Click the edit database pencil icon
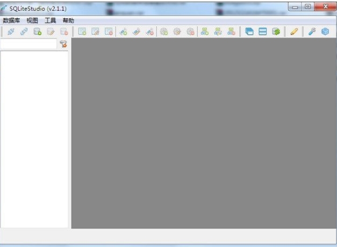 (51, 32)
